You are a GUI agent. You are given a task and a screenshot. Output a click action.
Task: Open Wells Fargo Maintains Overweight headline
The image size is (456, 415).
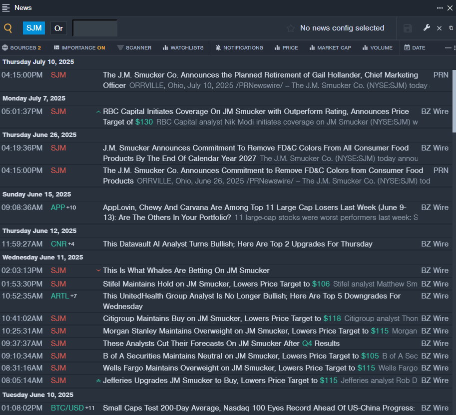pyautogui.click(x=239, y=368)
